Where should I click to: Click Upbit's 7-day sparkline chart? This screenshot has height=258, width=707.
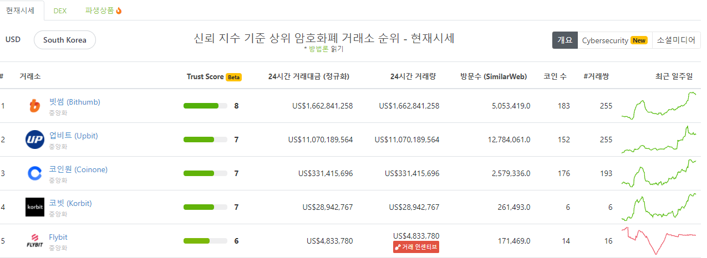659,140
